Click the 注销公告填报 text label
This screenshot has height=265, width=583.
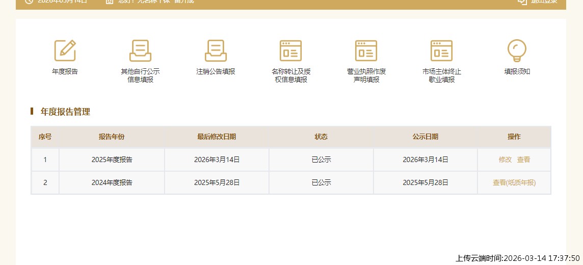click(216, 72)
